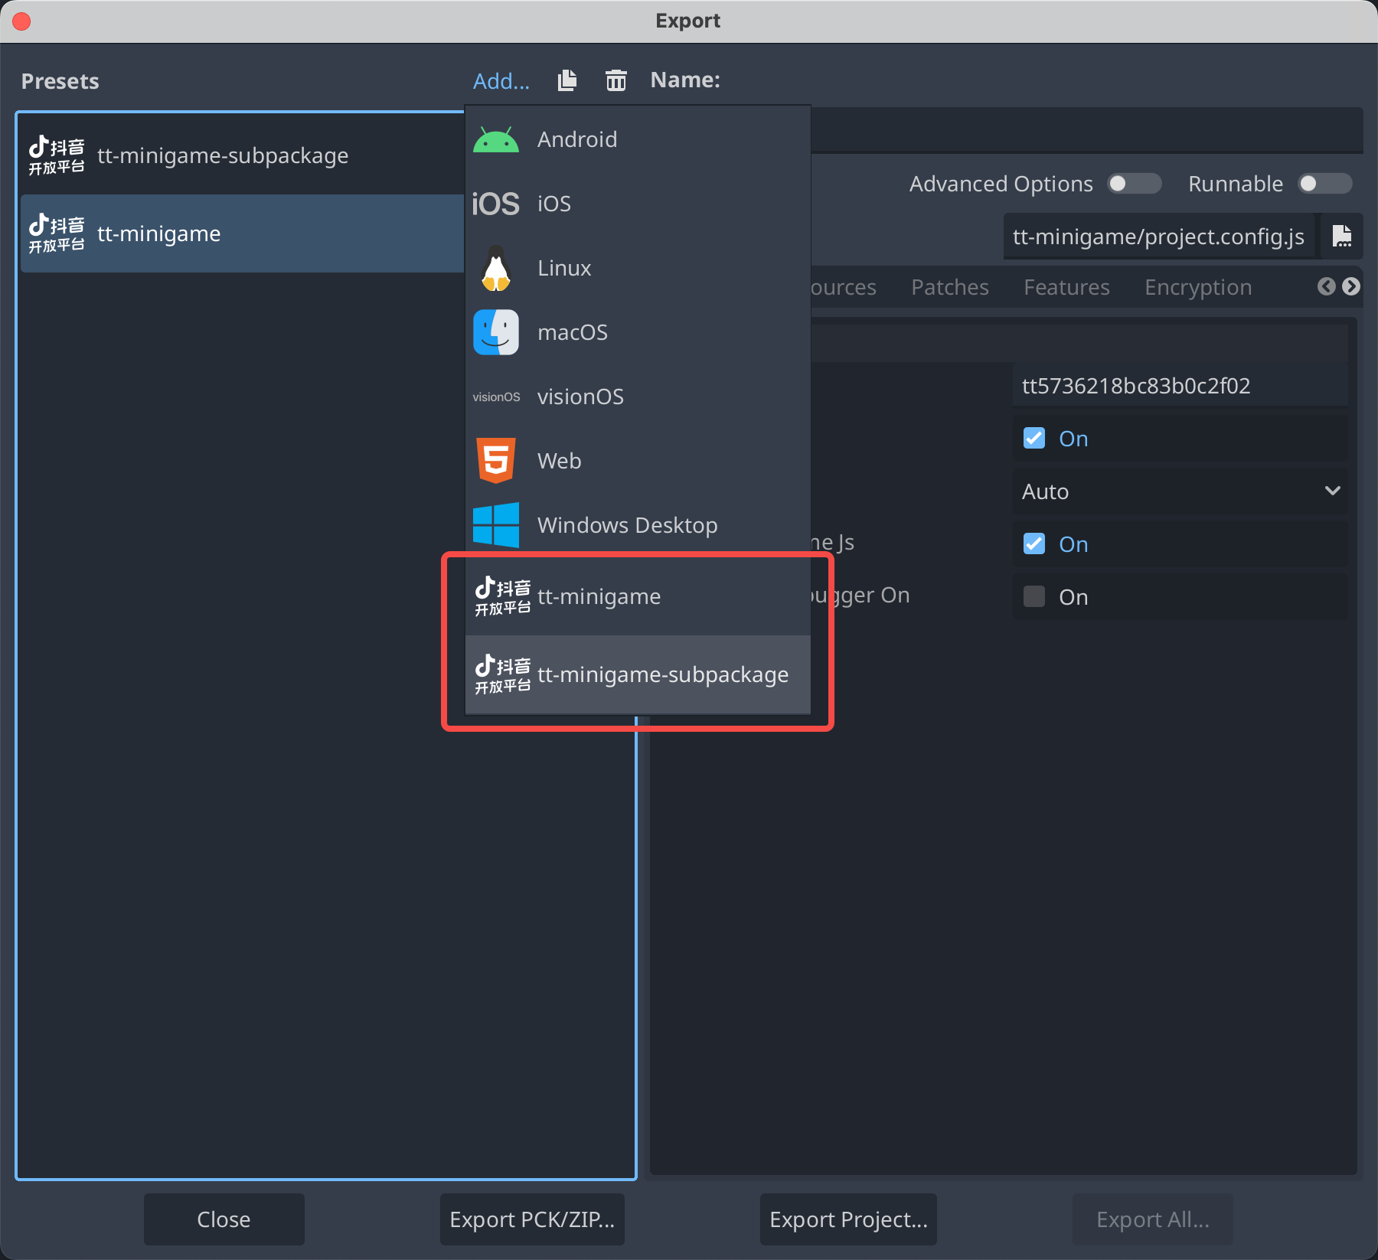
Task: Click the export path file browse icon
Action: click(x=1341, y=237)
